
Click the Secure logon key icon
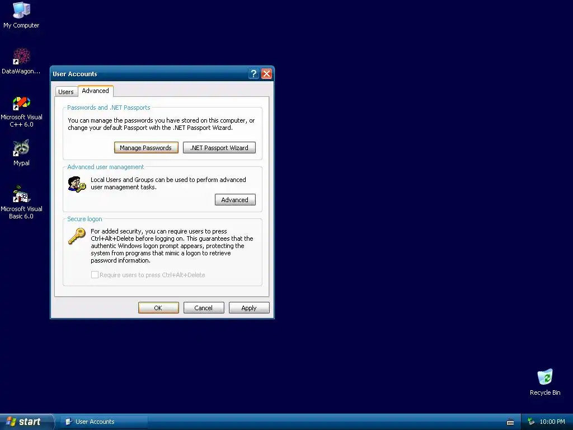77,236
